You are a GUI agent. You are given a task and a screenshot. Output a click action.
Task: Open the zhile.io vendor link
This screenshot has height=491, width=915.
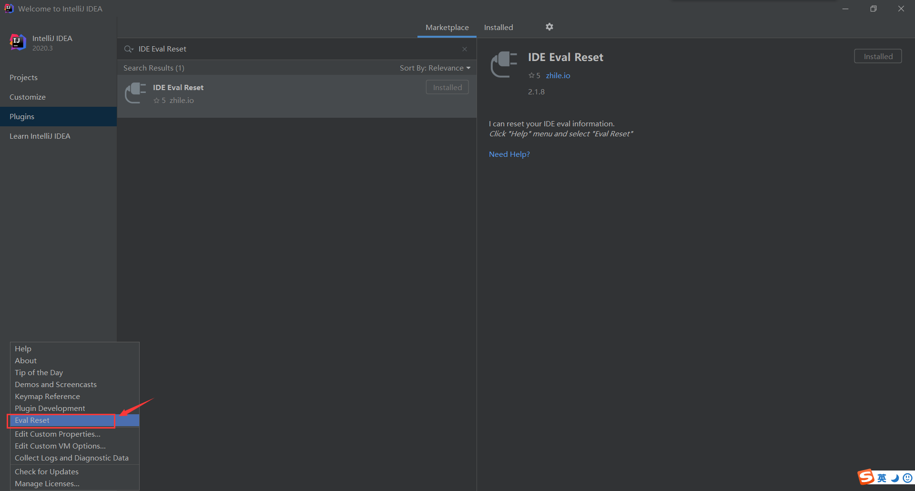pyautogui.click(x=558, y=76)
